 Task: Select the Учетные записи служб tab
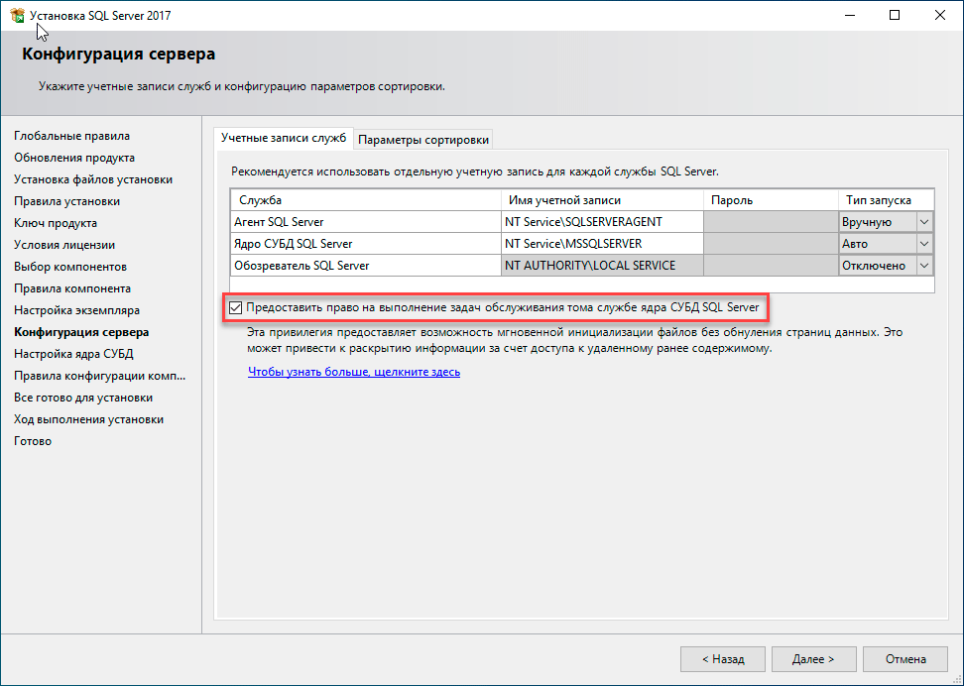284,138
